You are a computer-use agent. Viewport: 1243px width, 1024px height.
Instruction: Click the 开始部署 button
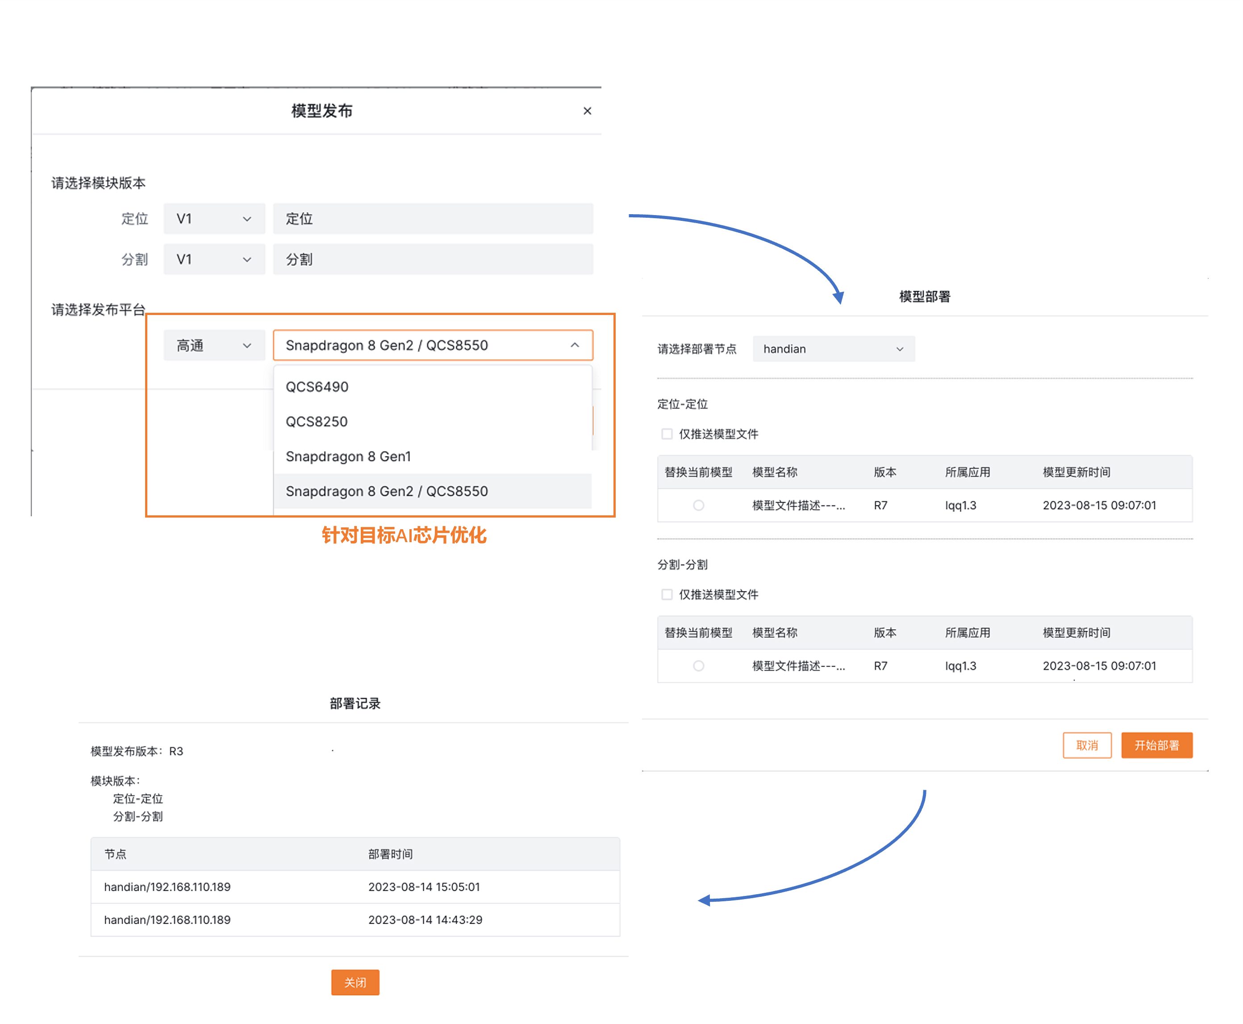pos(1156,746)
